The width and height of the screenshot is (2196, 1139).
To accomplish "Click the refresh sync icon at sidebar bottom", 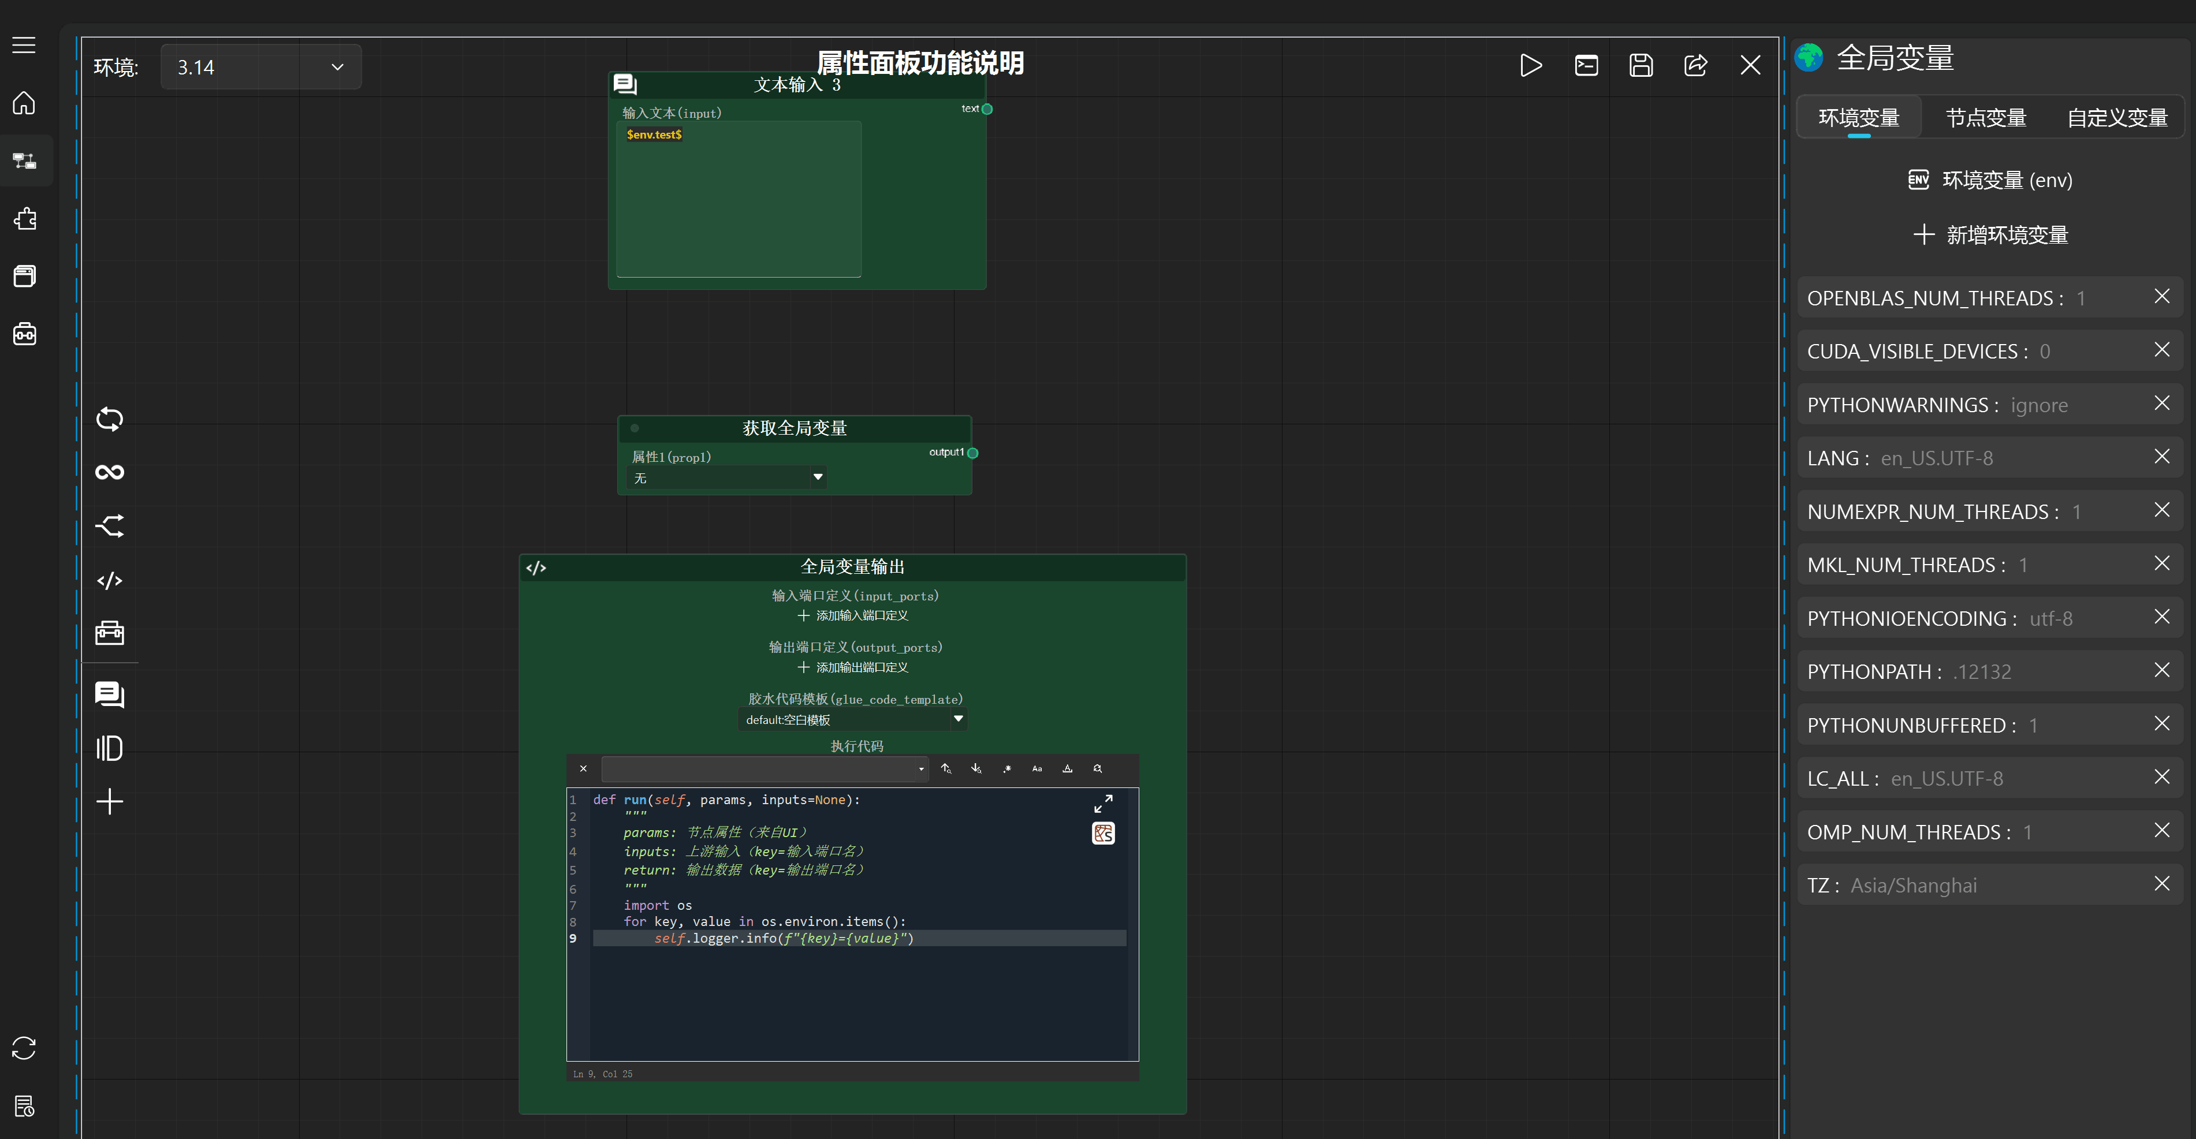I will coord(24,1048).
